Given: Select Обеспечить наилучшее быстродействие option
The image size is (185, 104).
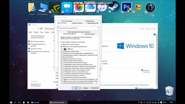Looking at the screenshot, I should 73,47.
